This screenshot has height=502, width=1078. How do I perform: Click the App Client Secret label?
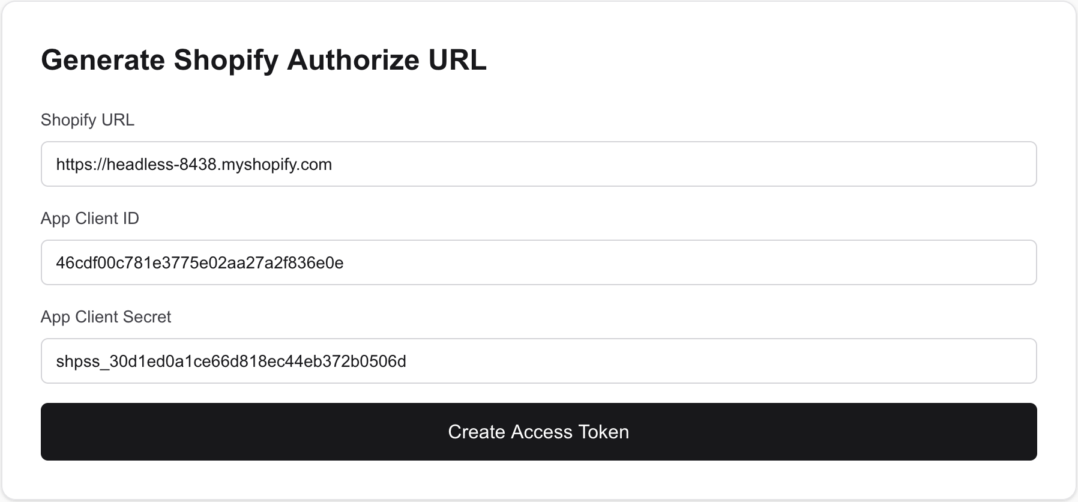pos(106,316)
